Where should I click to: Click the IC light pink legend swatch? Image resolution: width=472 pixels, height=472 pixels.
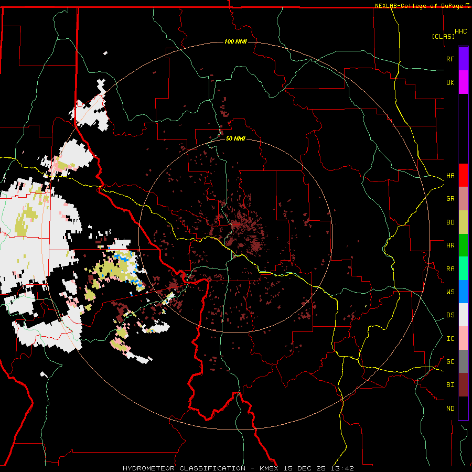pos(463,338)
